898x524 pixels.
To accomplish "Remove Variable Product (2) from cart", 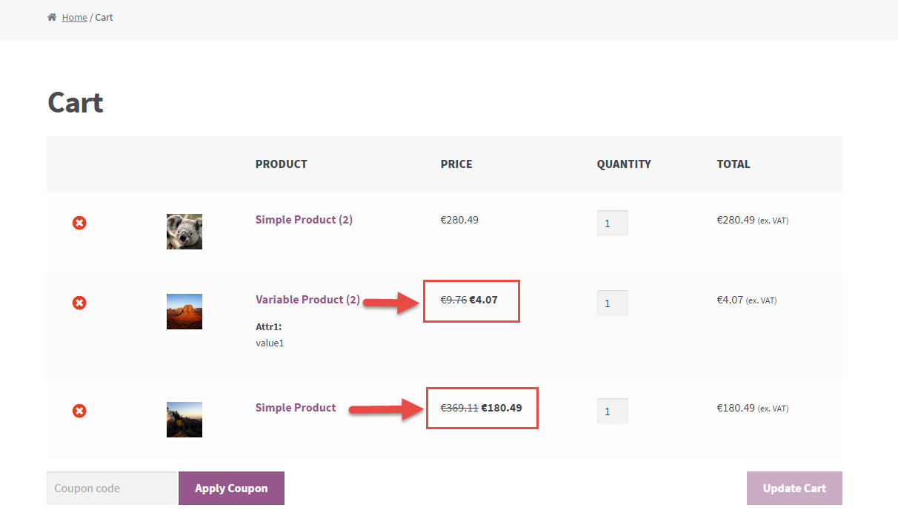I will point(79,303).
